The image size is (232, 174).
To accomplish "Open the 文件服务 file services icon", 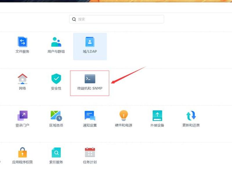I will [22, 42].
